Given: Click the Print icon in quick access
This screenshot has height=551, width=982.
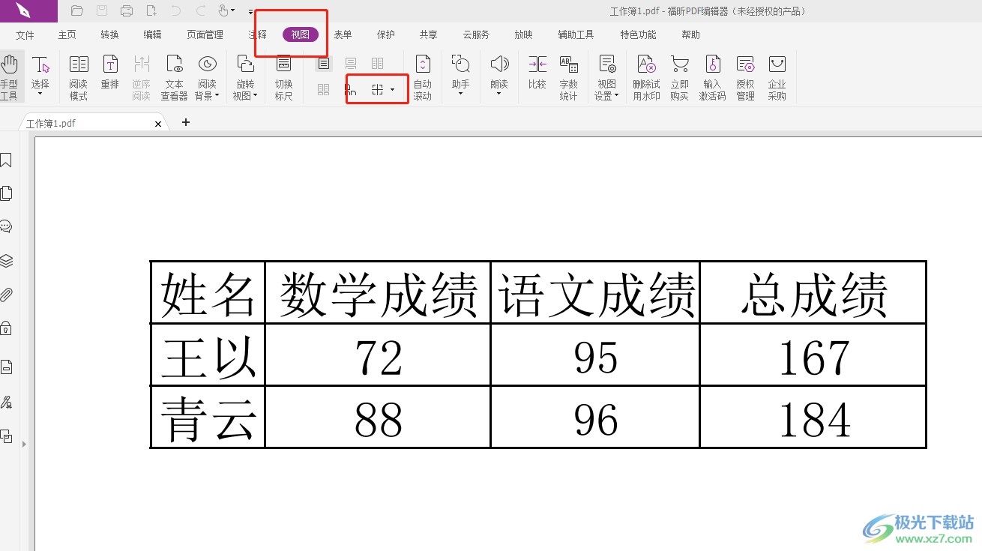Looking at the screenshot, I should click(127, 10).
